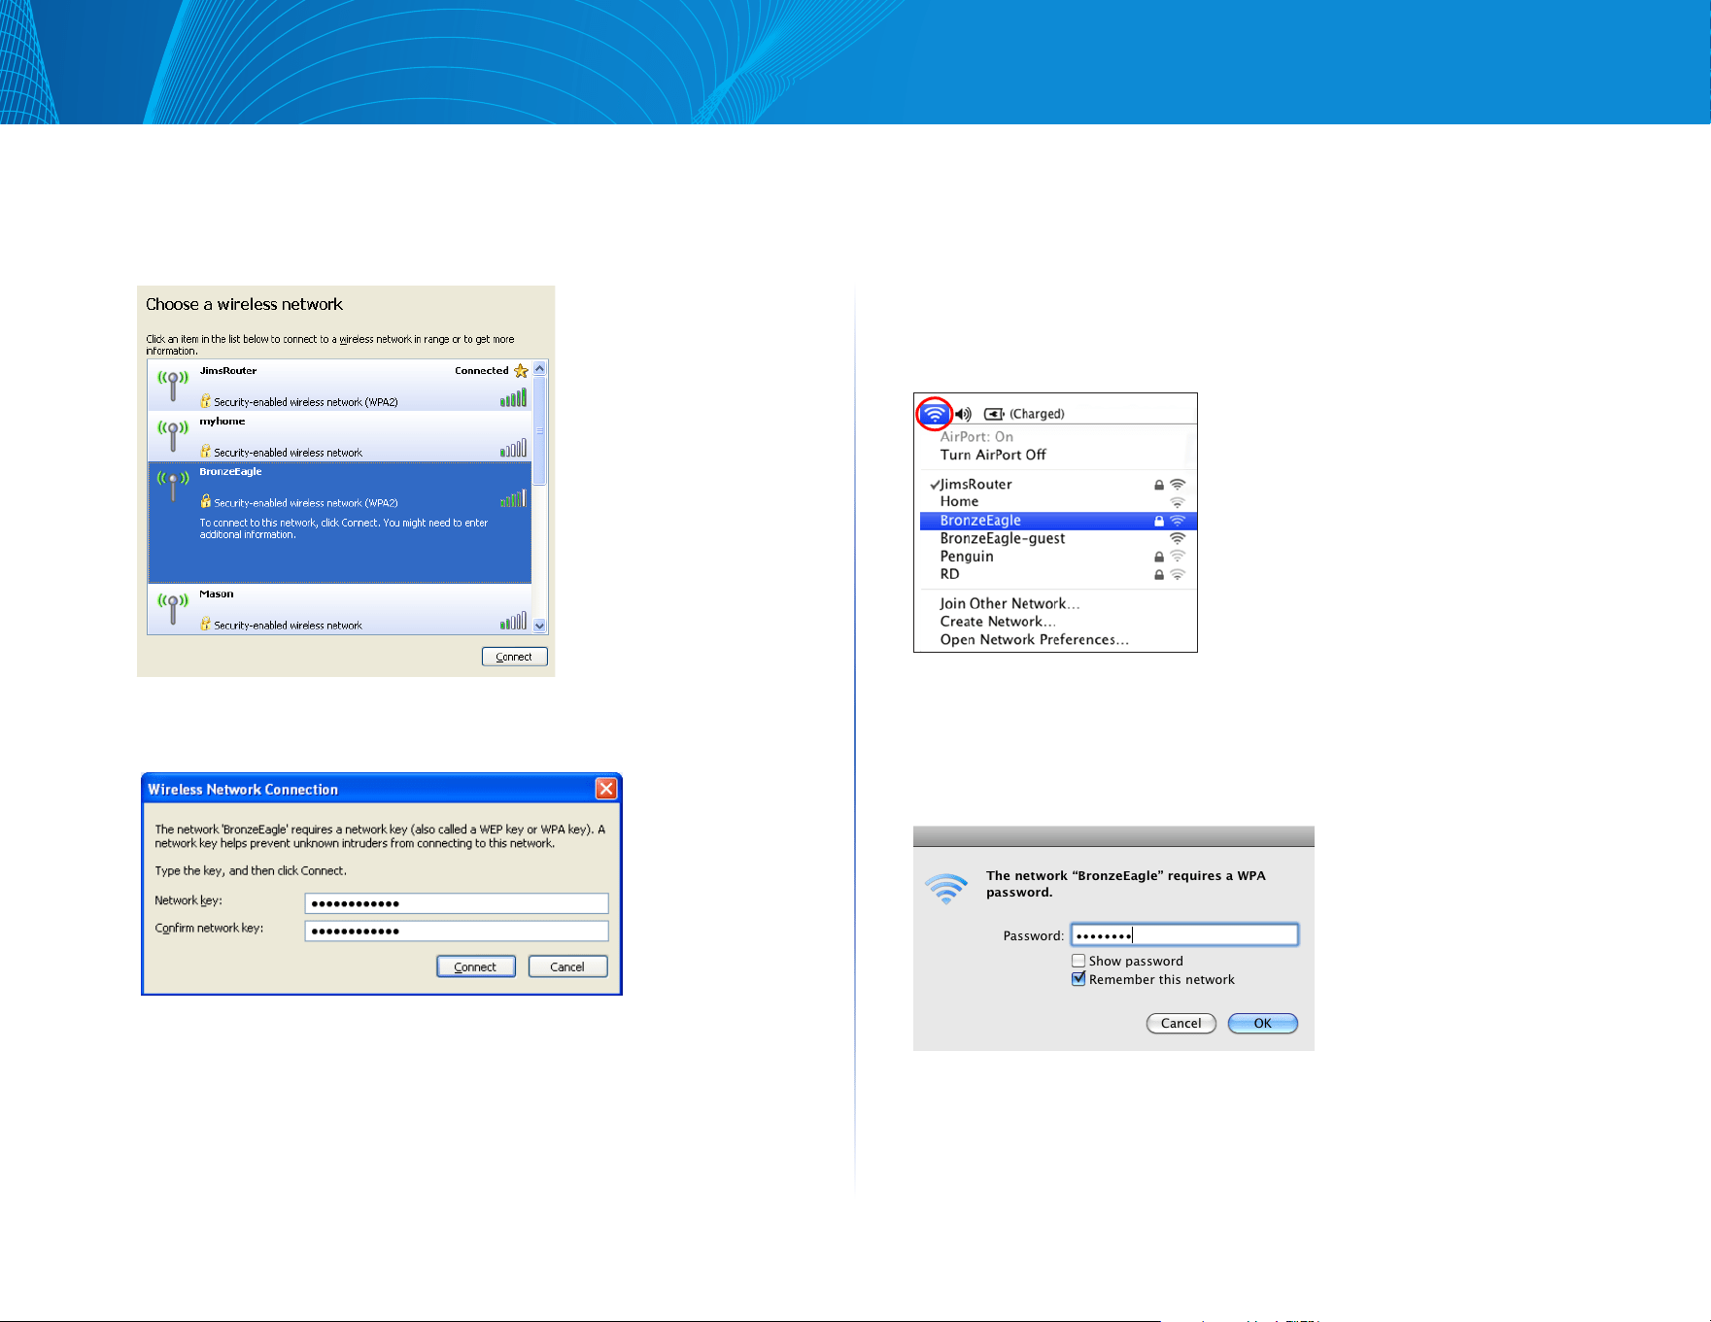
Task: Enable the Show password checkbox
Action: tap(1078, 961)
